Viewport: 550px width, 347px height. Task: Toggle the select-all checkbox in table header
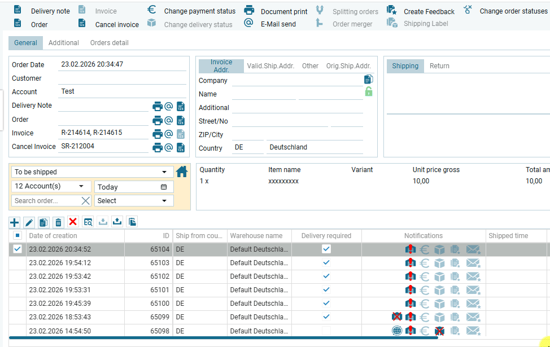[18, 236]
